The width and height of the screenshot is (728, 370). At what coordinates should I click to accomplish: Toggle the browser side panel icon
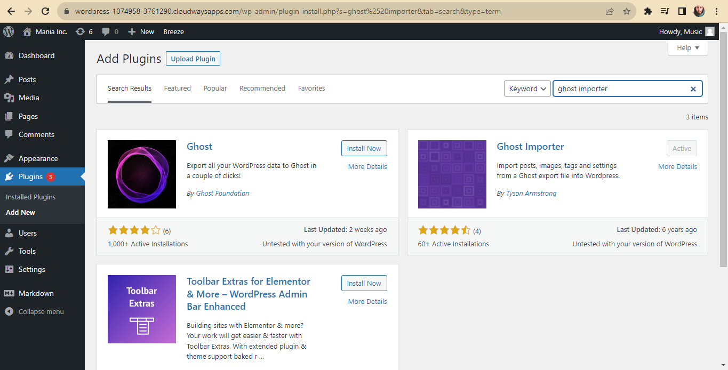[682, 11]
